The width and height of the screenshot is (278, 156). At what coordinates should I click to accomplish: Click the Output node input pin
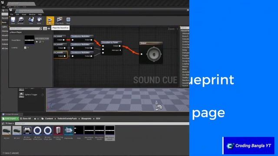click(x=142, y=54)
